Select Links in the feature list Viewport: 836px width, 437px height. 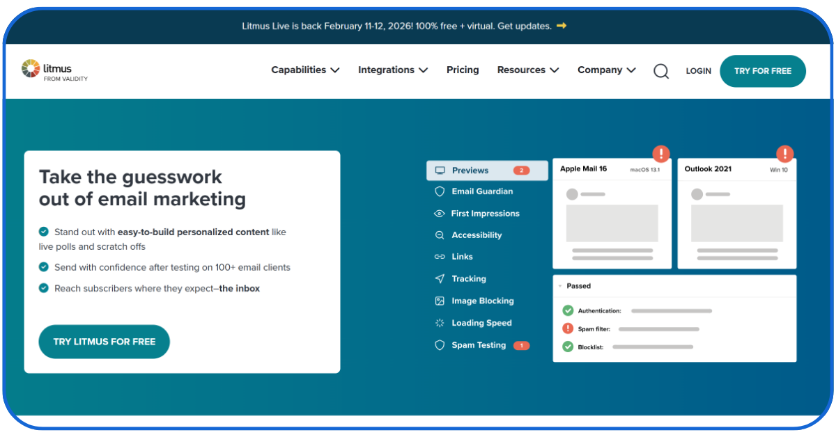(462, 257)
